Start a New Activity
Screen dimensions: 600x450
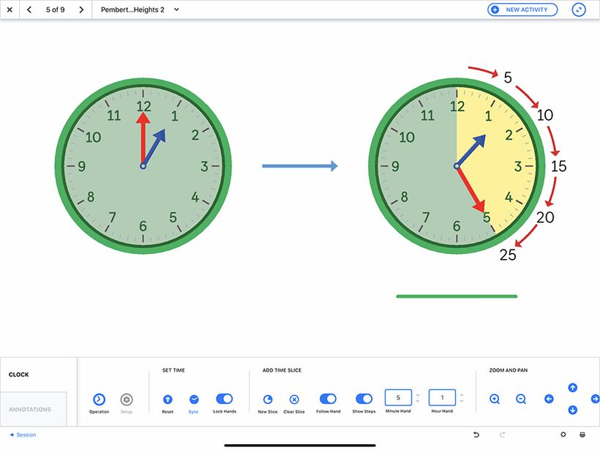click(x=522, y=9)
